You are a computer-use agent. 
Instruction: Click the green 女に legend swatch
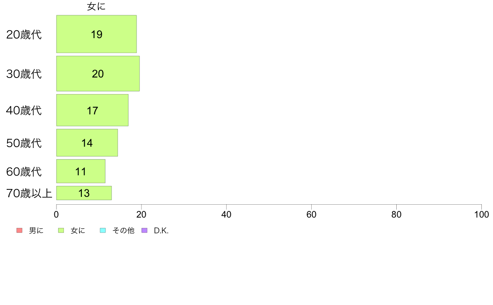[x=61, y=230]
